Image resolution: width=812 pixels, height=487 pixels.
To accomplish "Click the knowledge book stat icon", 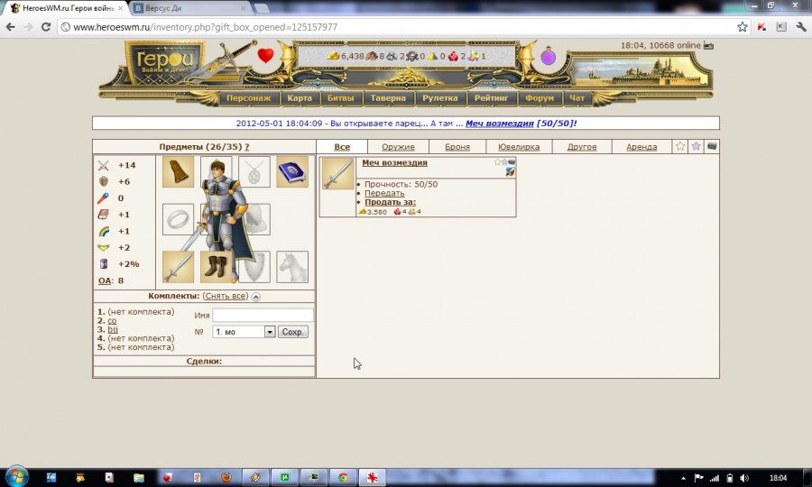I will pos(104,215).
